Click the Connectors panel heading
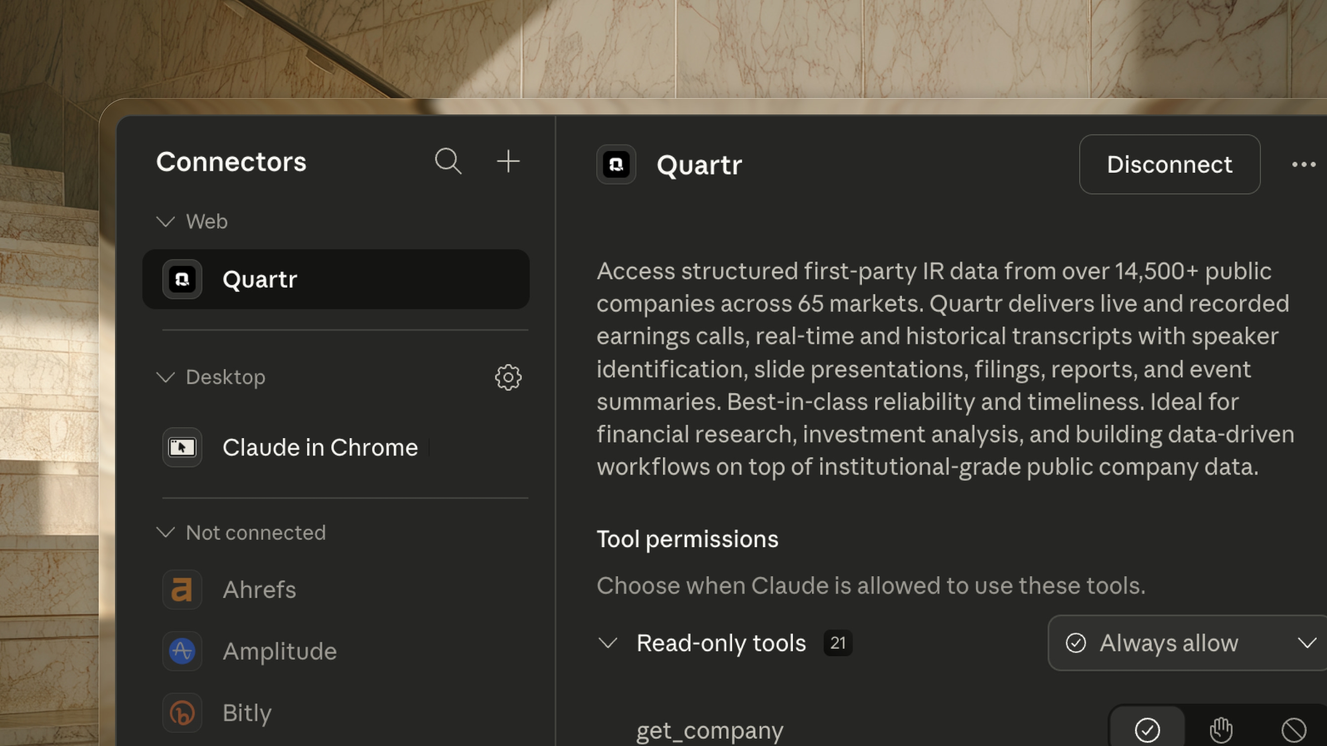This screenshot has height=746, width=1327. [x=231, y=162]
